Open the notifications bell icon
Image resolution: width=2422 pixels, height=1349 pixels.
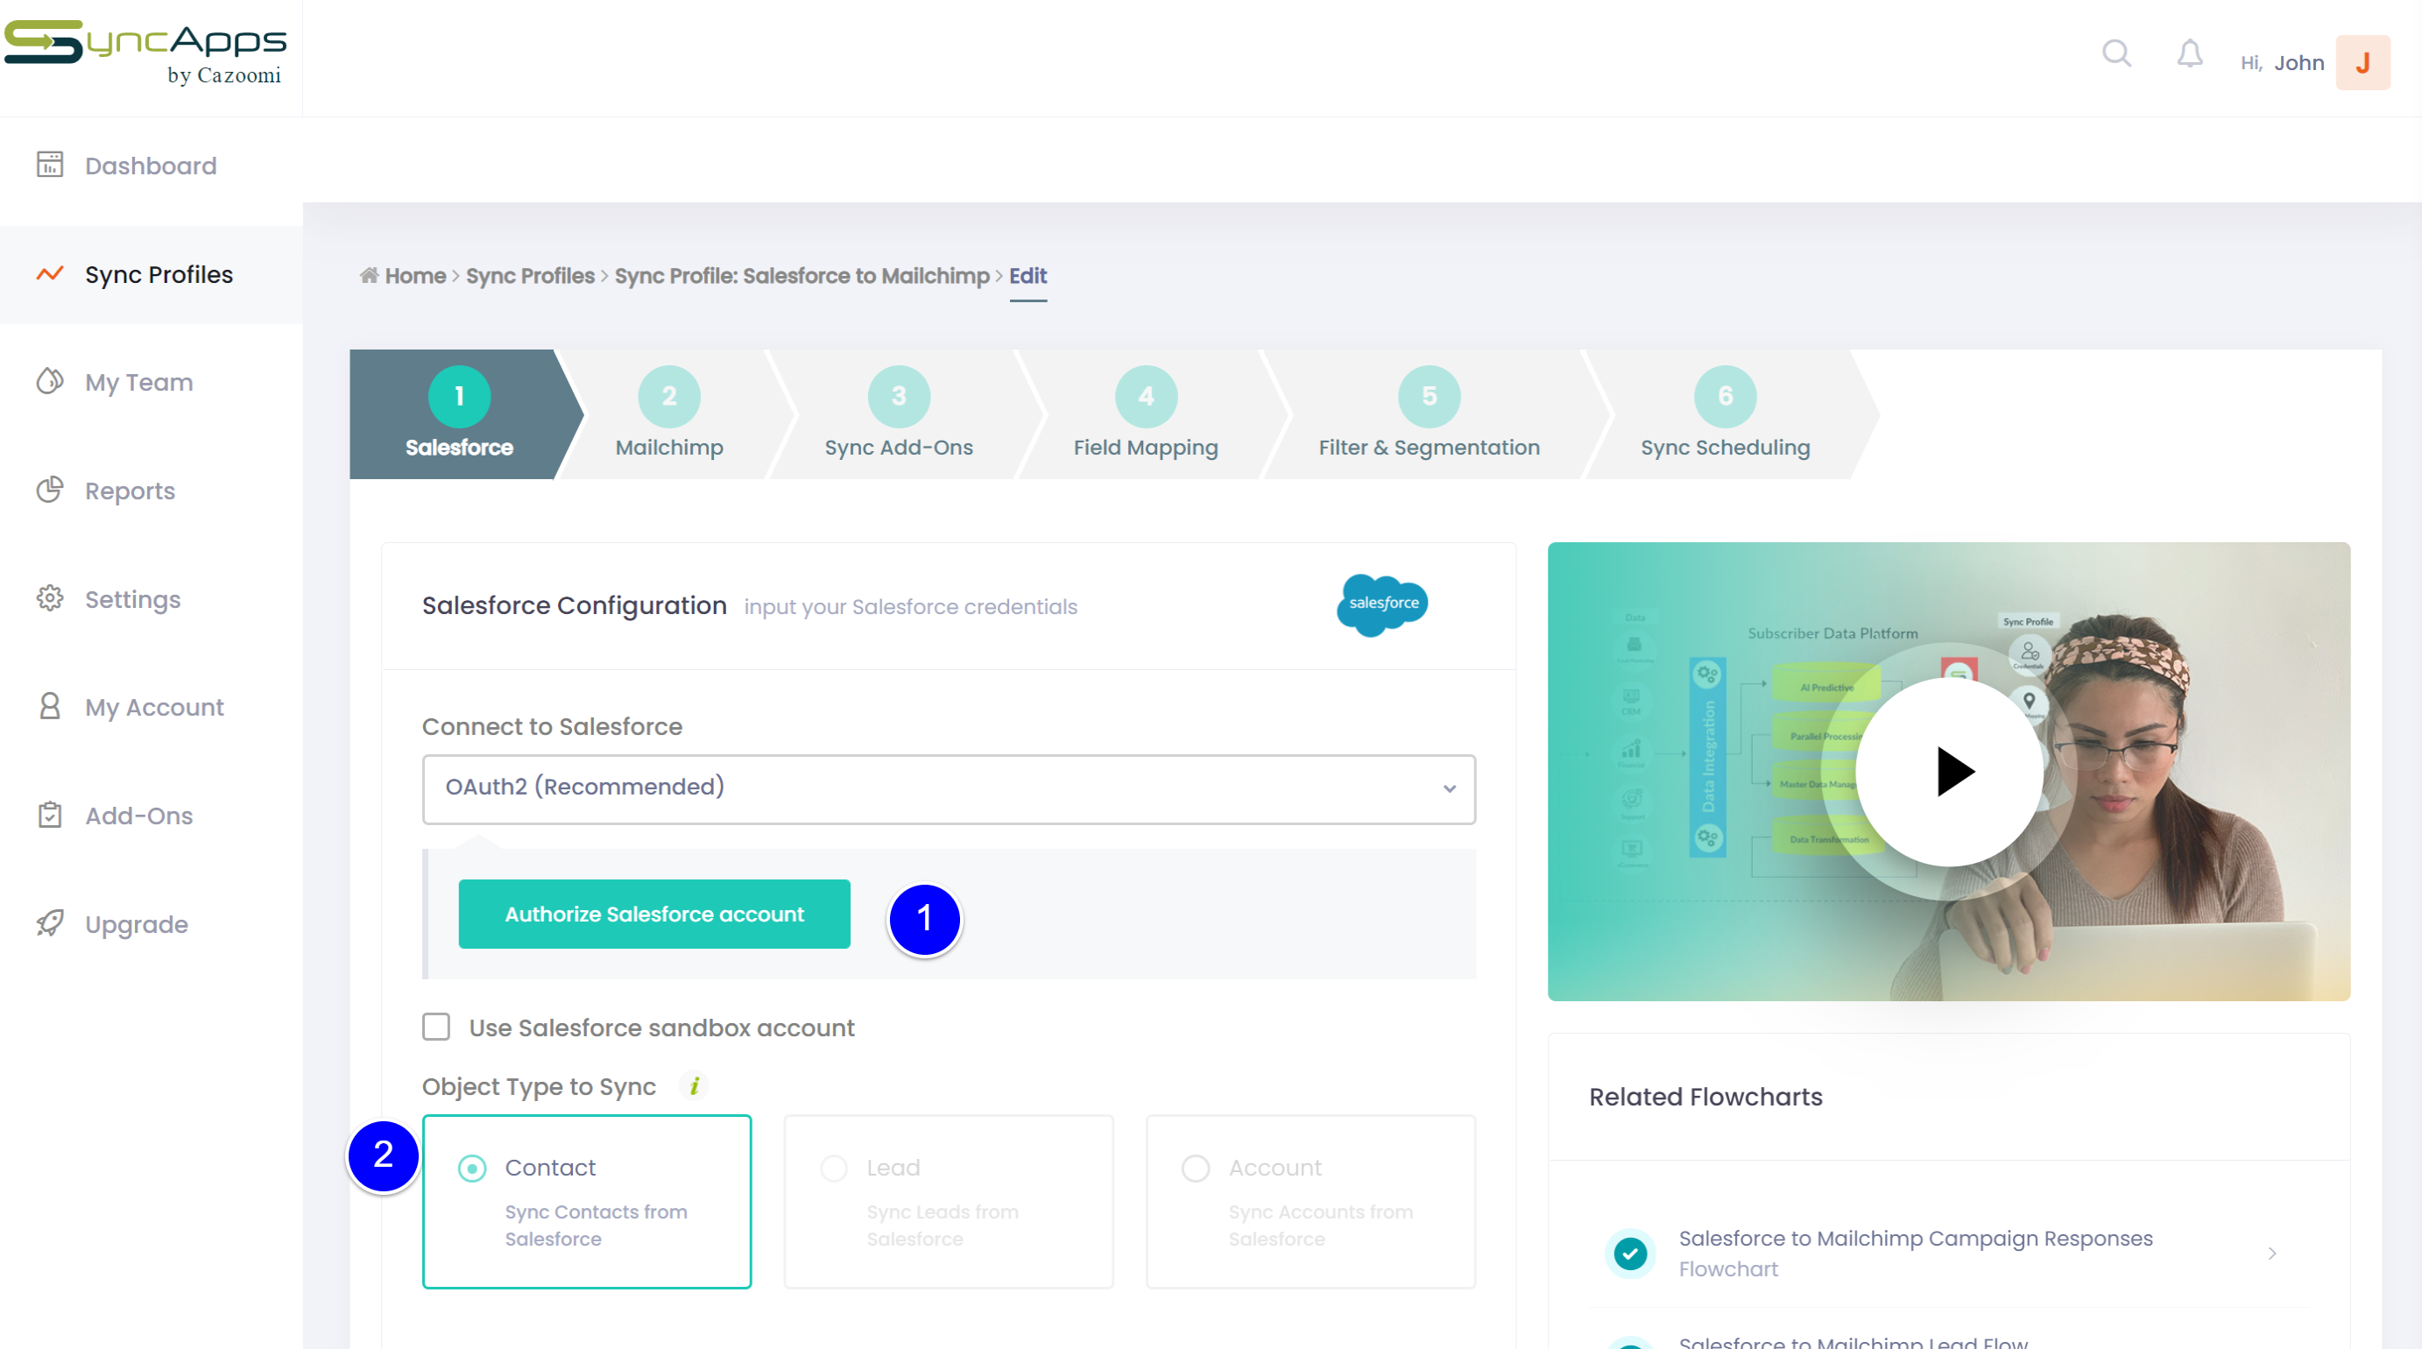tap(2190, 53)
